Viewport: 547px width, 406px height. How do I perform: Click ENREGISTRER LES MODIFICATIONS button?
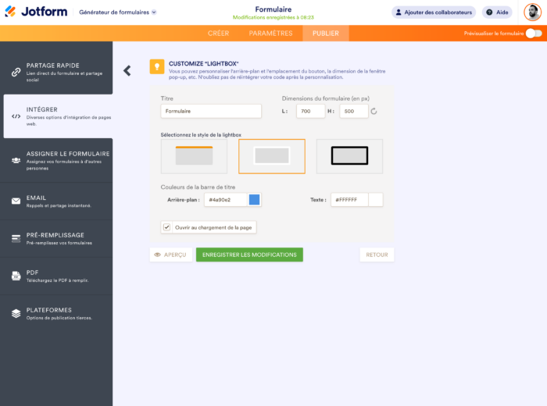click(x=249, y=255)
